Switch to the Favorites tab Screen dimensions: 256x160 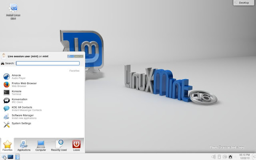pyautogui.click(x=7, y=145)
